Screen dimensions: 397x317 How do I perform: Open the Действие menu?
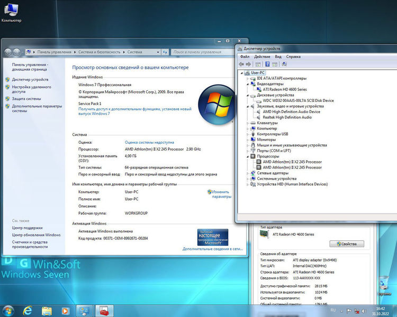(262, 57)
